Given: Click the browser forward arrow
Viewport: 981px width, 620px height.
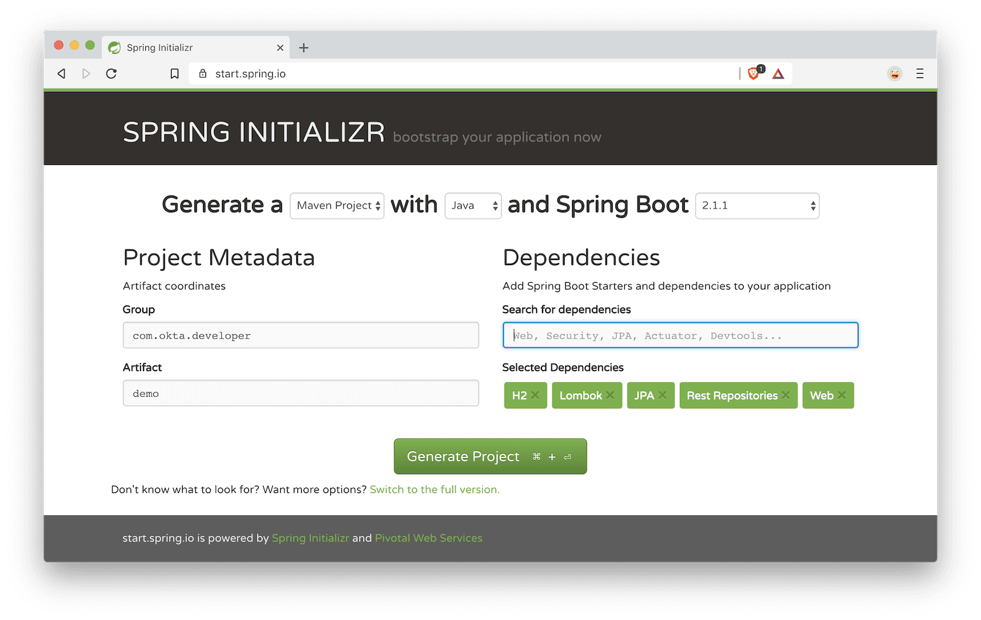Looking at the screenshot, I should [86, 74].
